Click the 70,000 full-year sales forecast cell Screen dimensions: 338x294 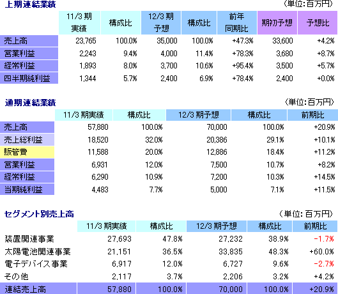point(217,127)
